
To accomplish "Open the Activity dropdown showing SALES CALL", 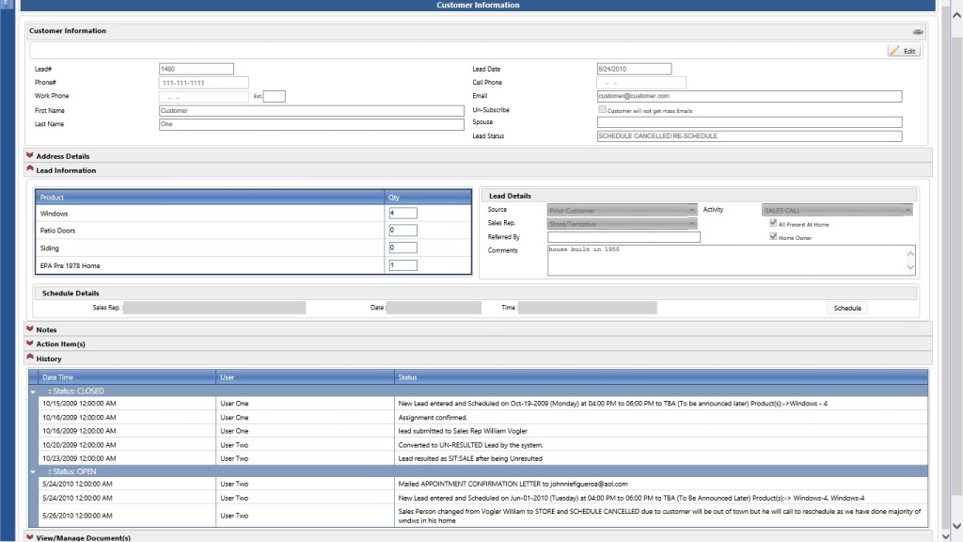I will 837,210.
